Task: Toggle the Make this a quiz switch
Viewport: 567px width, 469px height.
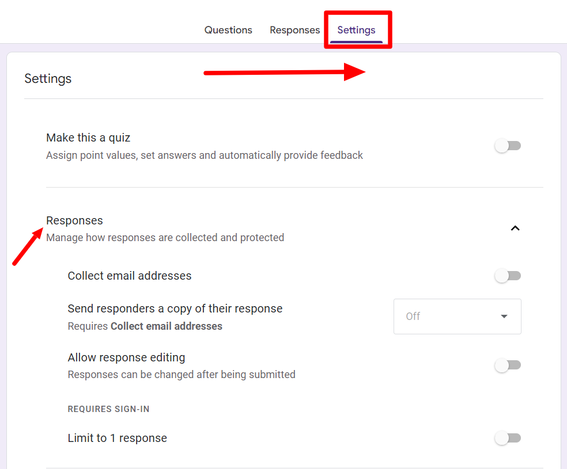Action: pos(508,146)
